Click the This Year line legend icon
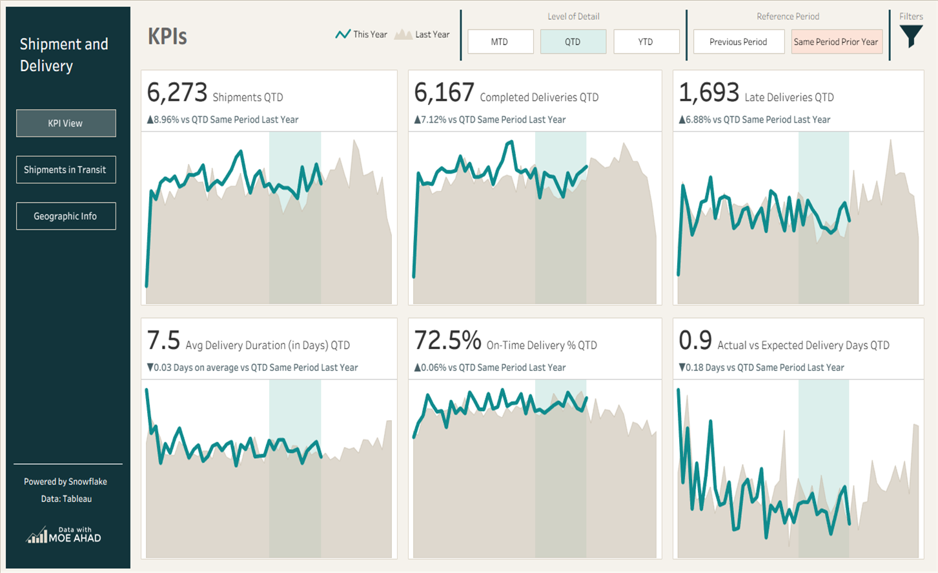 [343, 34]
